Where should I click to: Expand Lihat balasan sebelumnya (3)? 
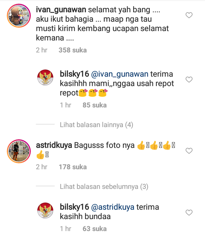point(104,187)
